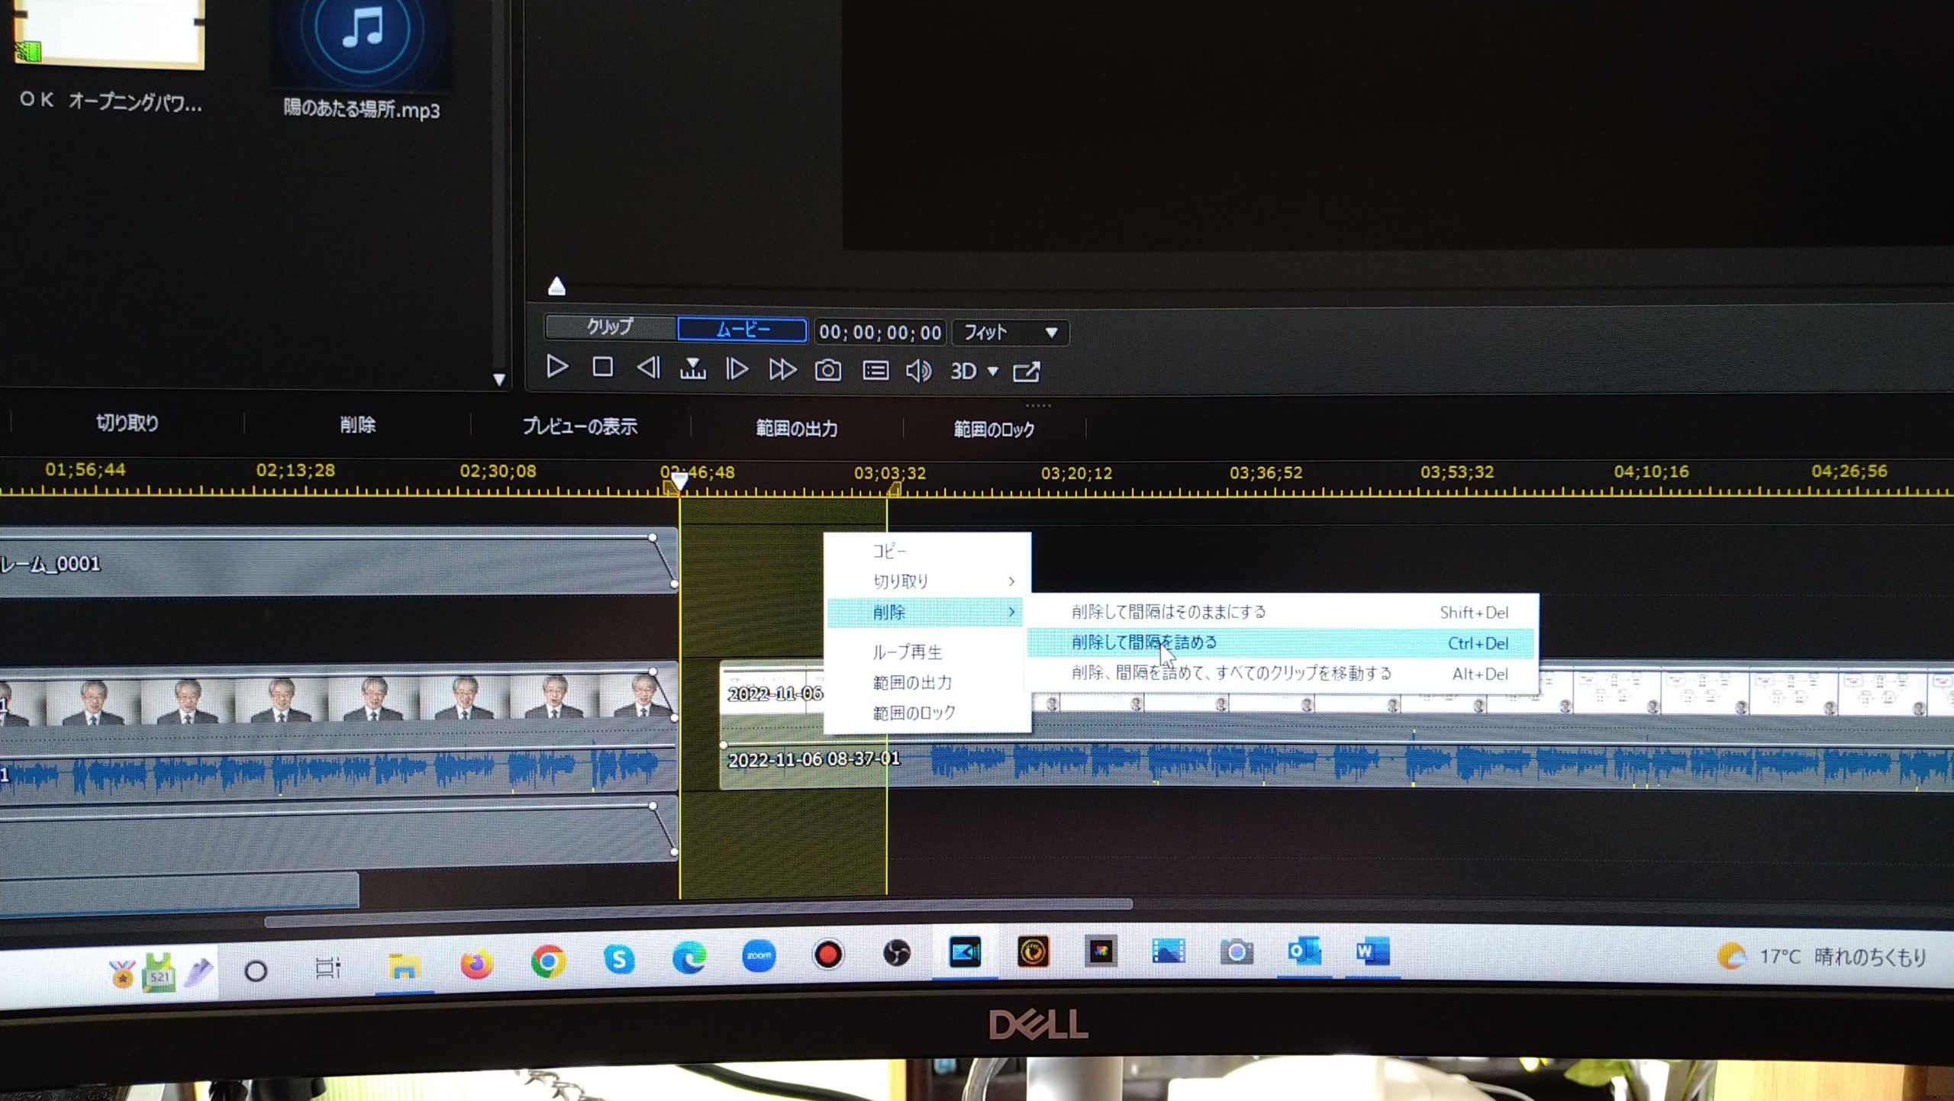The height and width of the screenshot is (1101, 1954).
Task: Click 範囲の出力 button above timeline
Action: tap(797, 429)
